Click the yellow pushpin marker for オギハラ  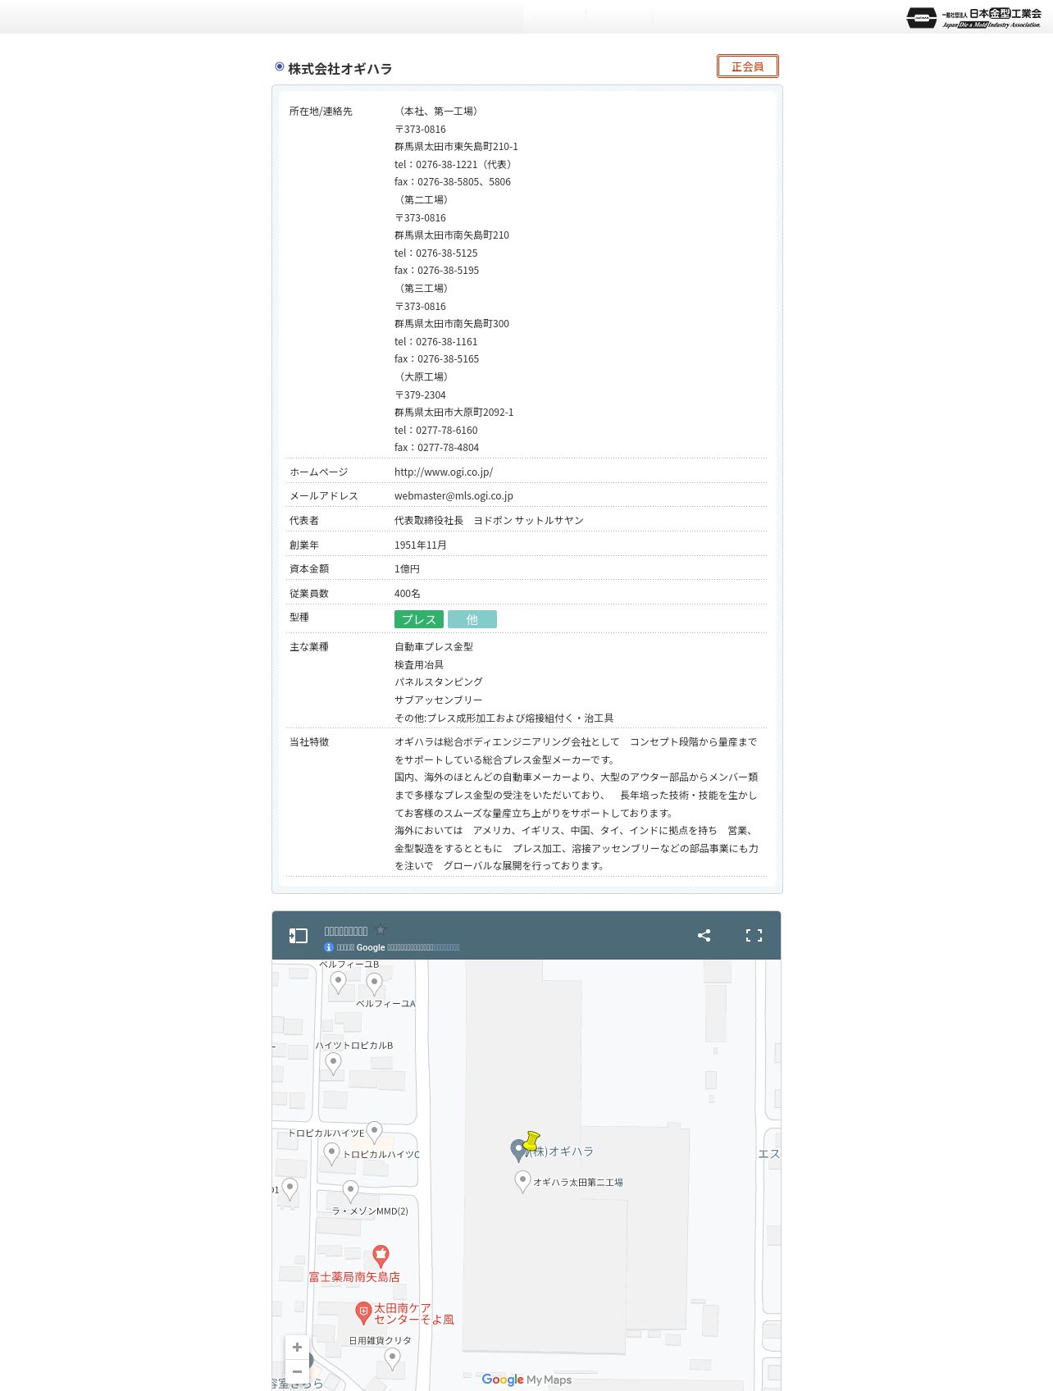(x=531, y=1140)
